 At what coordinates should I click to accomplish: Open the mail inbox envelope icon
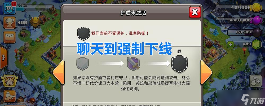tap(10, 37)
